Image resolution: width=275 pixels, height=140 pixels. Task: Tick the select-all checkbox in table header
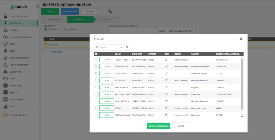[96, 54]
